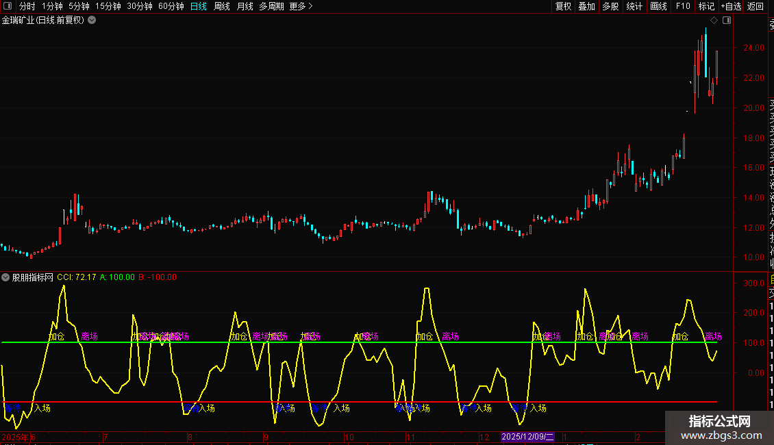Image resolution: width=774 pixels, height=445 pixels.
Task: Open 复权 adjustment options
Action: point(563,6)
